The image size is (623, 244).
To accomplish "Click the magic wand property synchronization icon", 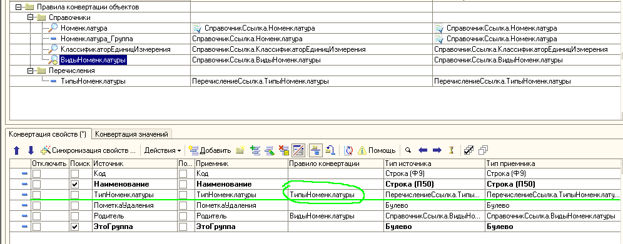I will (46, 150).
